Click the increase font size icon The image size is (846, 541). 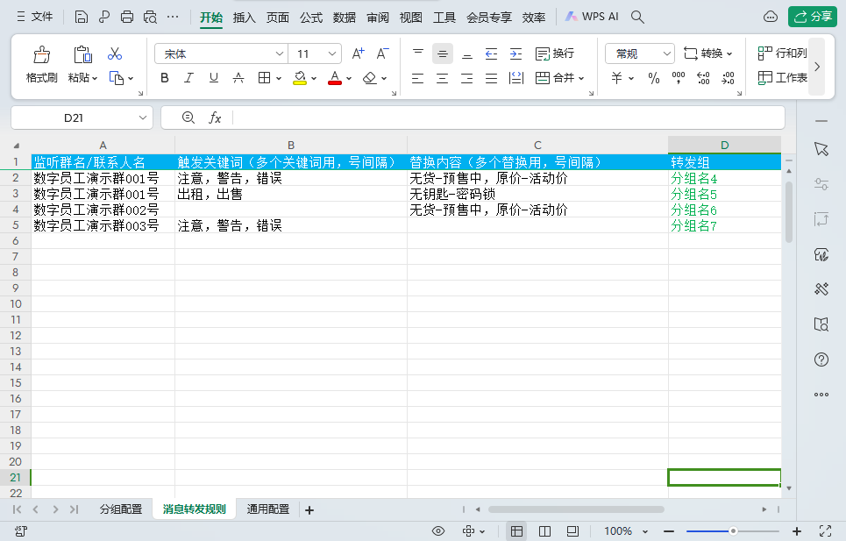pyautogui.click(x=358, y=53)
